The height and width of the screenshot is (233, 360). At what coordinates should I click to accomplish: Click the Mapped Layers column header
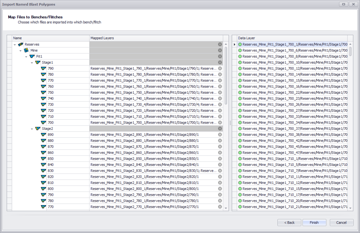click(x=156, y=38)
